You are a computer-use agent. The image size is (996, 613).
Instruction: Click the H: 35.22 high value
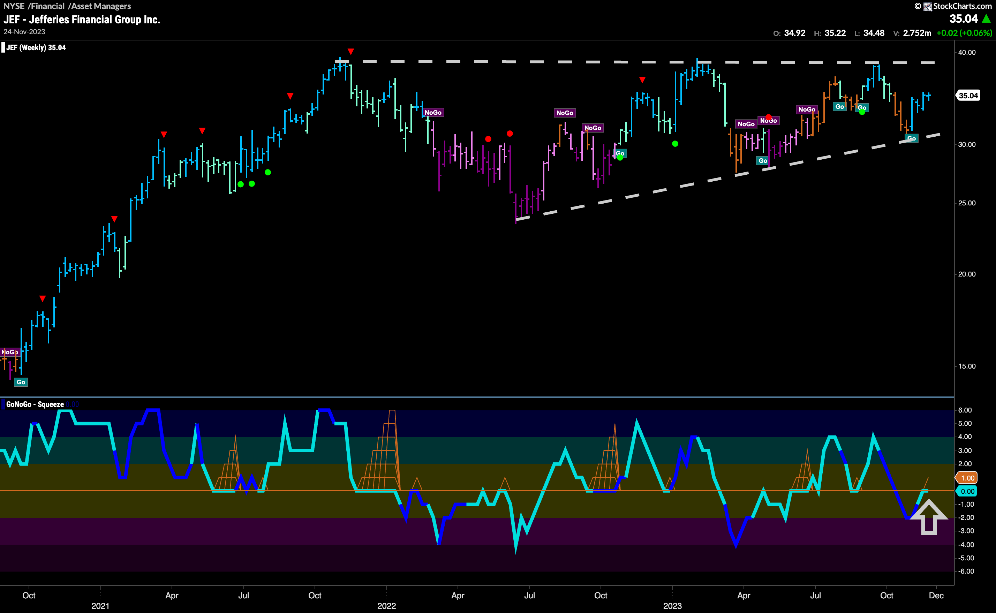click(x=830, y=33)
